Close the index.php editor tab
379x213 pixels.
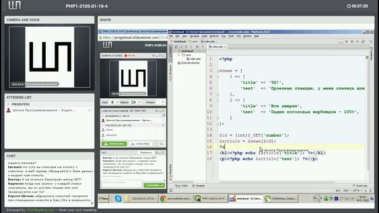pos(225,47)
